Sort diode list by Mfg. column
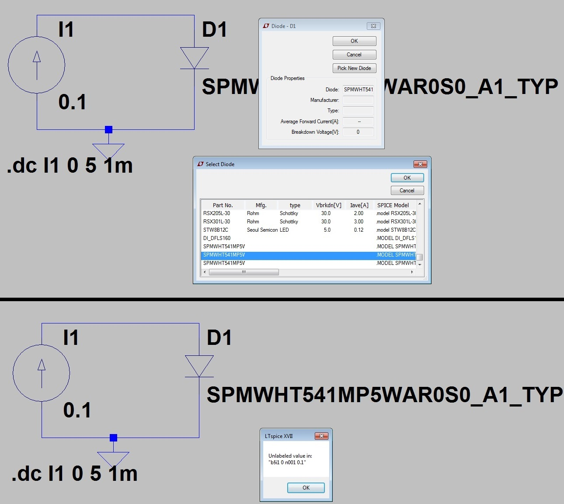 pyautogui.click(x=261, y=205)
